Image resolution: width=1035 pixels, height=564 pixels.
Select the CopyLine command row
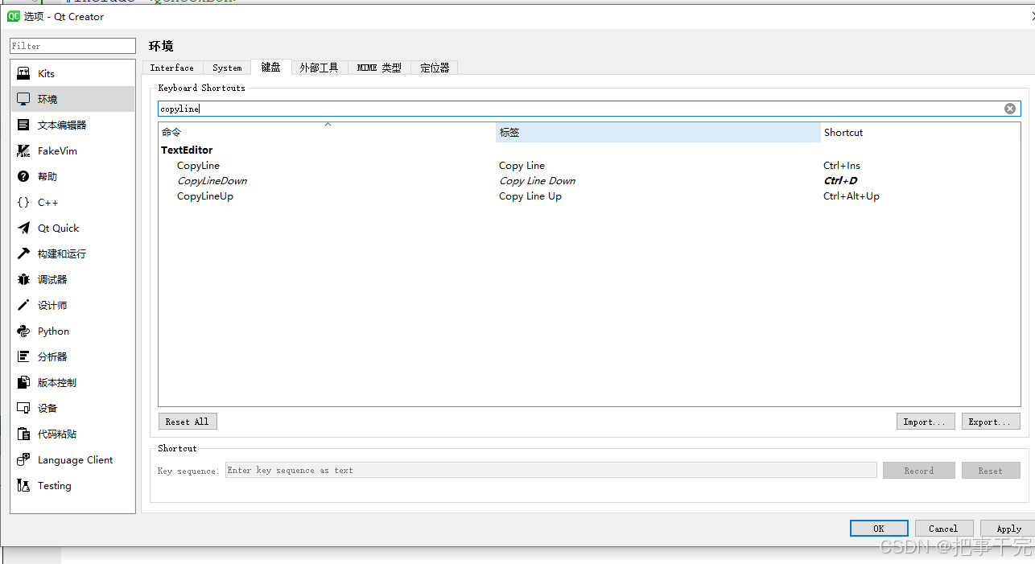(x=589, y=166)
